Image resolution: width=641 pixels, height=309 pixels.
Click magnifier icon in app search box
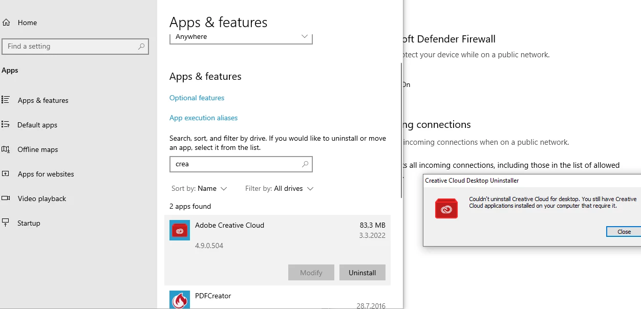305,164
